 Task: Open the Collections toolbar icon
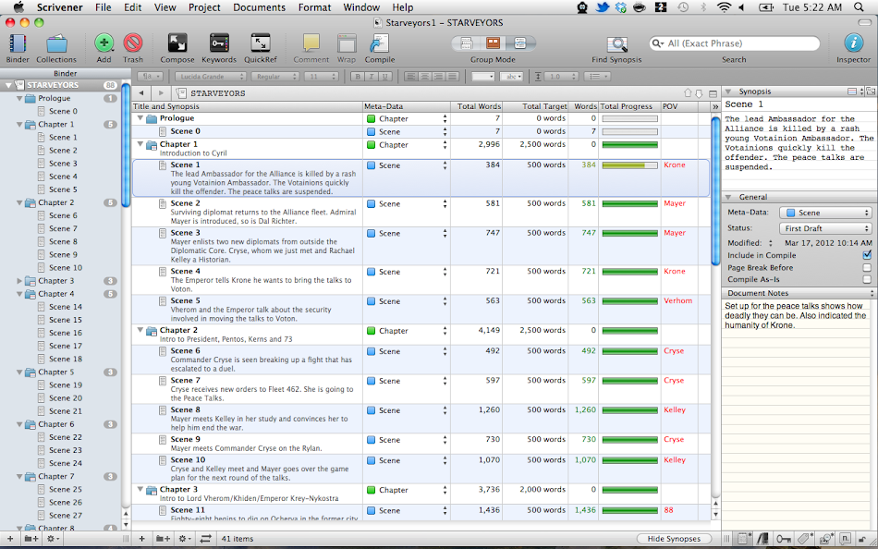pyautogui.click(x=56, y=43)
